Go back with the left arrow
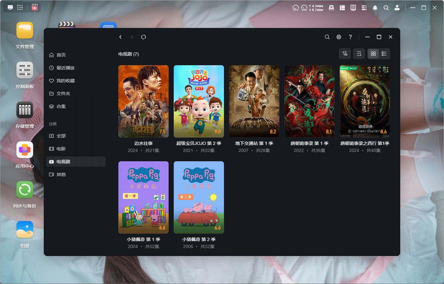Screen dimensions: 444x284 coord(121,37)
